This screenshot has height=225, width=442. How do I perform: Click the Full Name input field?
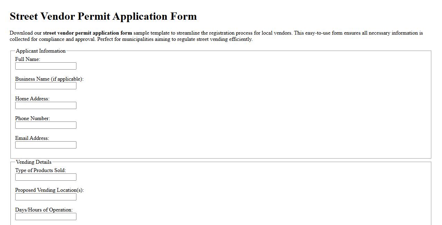pyautogui.click(x=45, y=66)
